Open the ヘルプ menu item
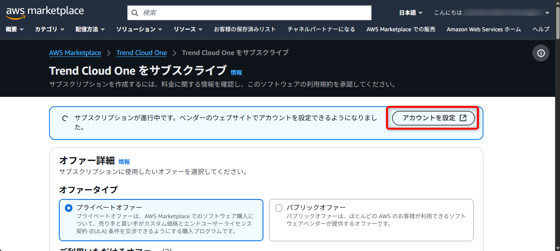The image size is (560, 251). 541,29
